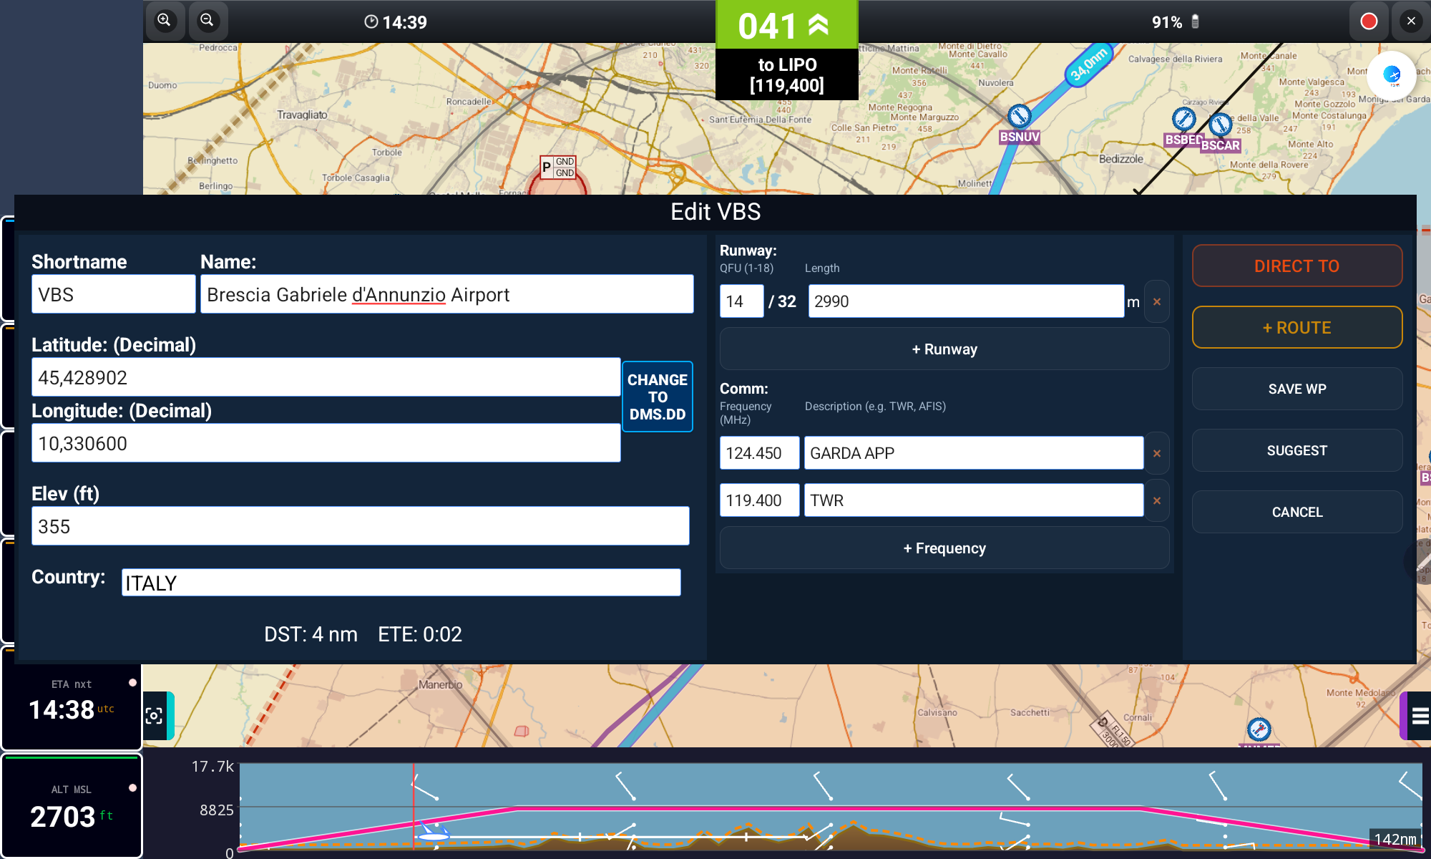The image size is (1431, 859).
Task: Tap the round aircraft logo icon
Action: tap(1392, 75)
